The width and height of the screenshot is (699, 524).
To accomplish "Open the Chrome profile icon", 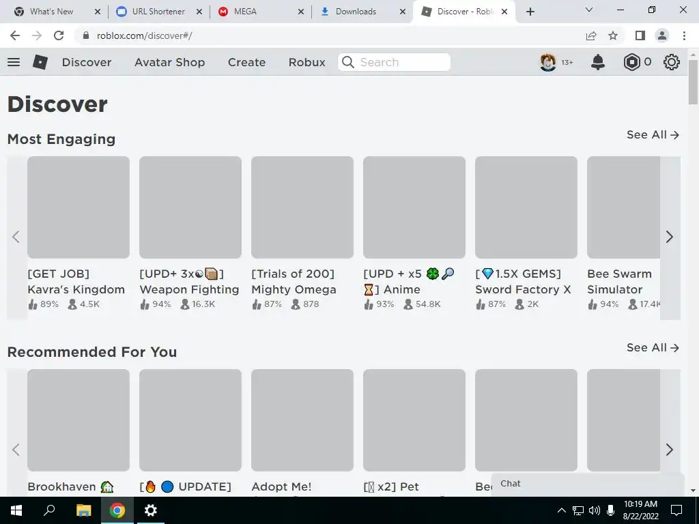I will (662, 35).
